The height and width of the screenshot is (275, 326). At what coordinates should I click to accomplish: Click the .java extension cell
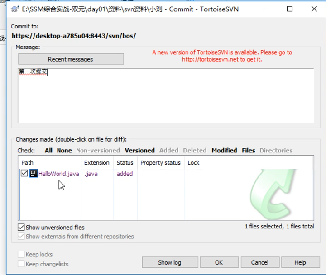[x=91, y=174]
